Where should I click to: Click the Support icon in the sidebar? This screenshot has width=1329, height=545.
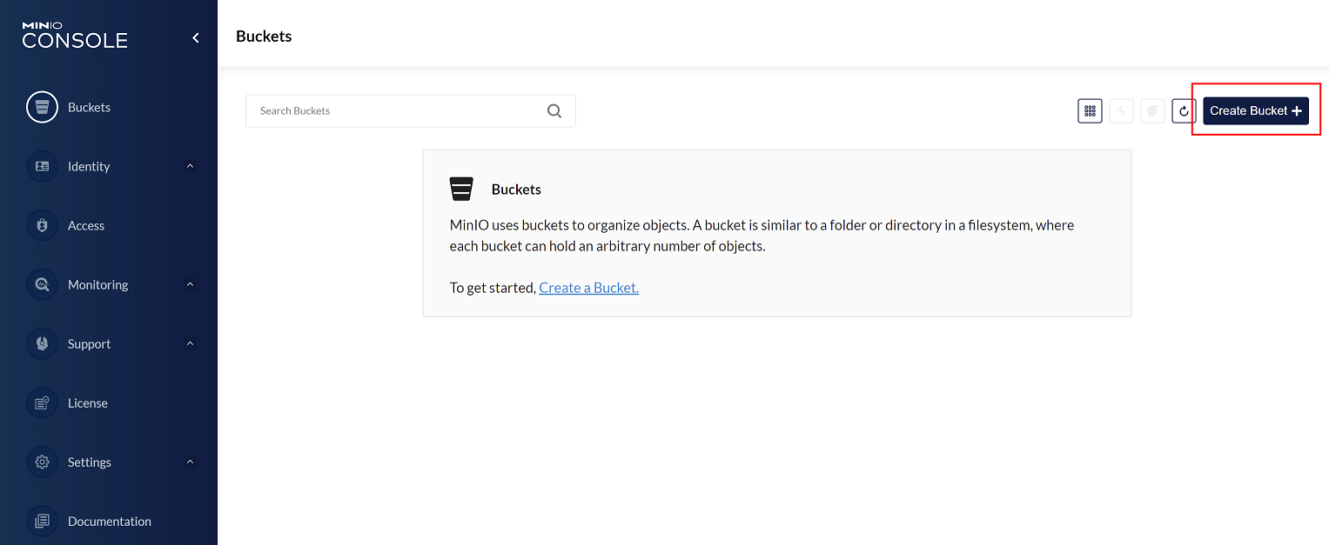[42, 344]
